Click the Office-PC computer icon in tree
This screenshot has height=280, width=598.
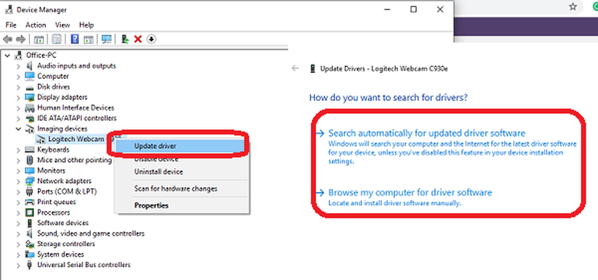point(19,55)
